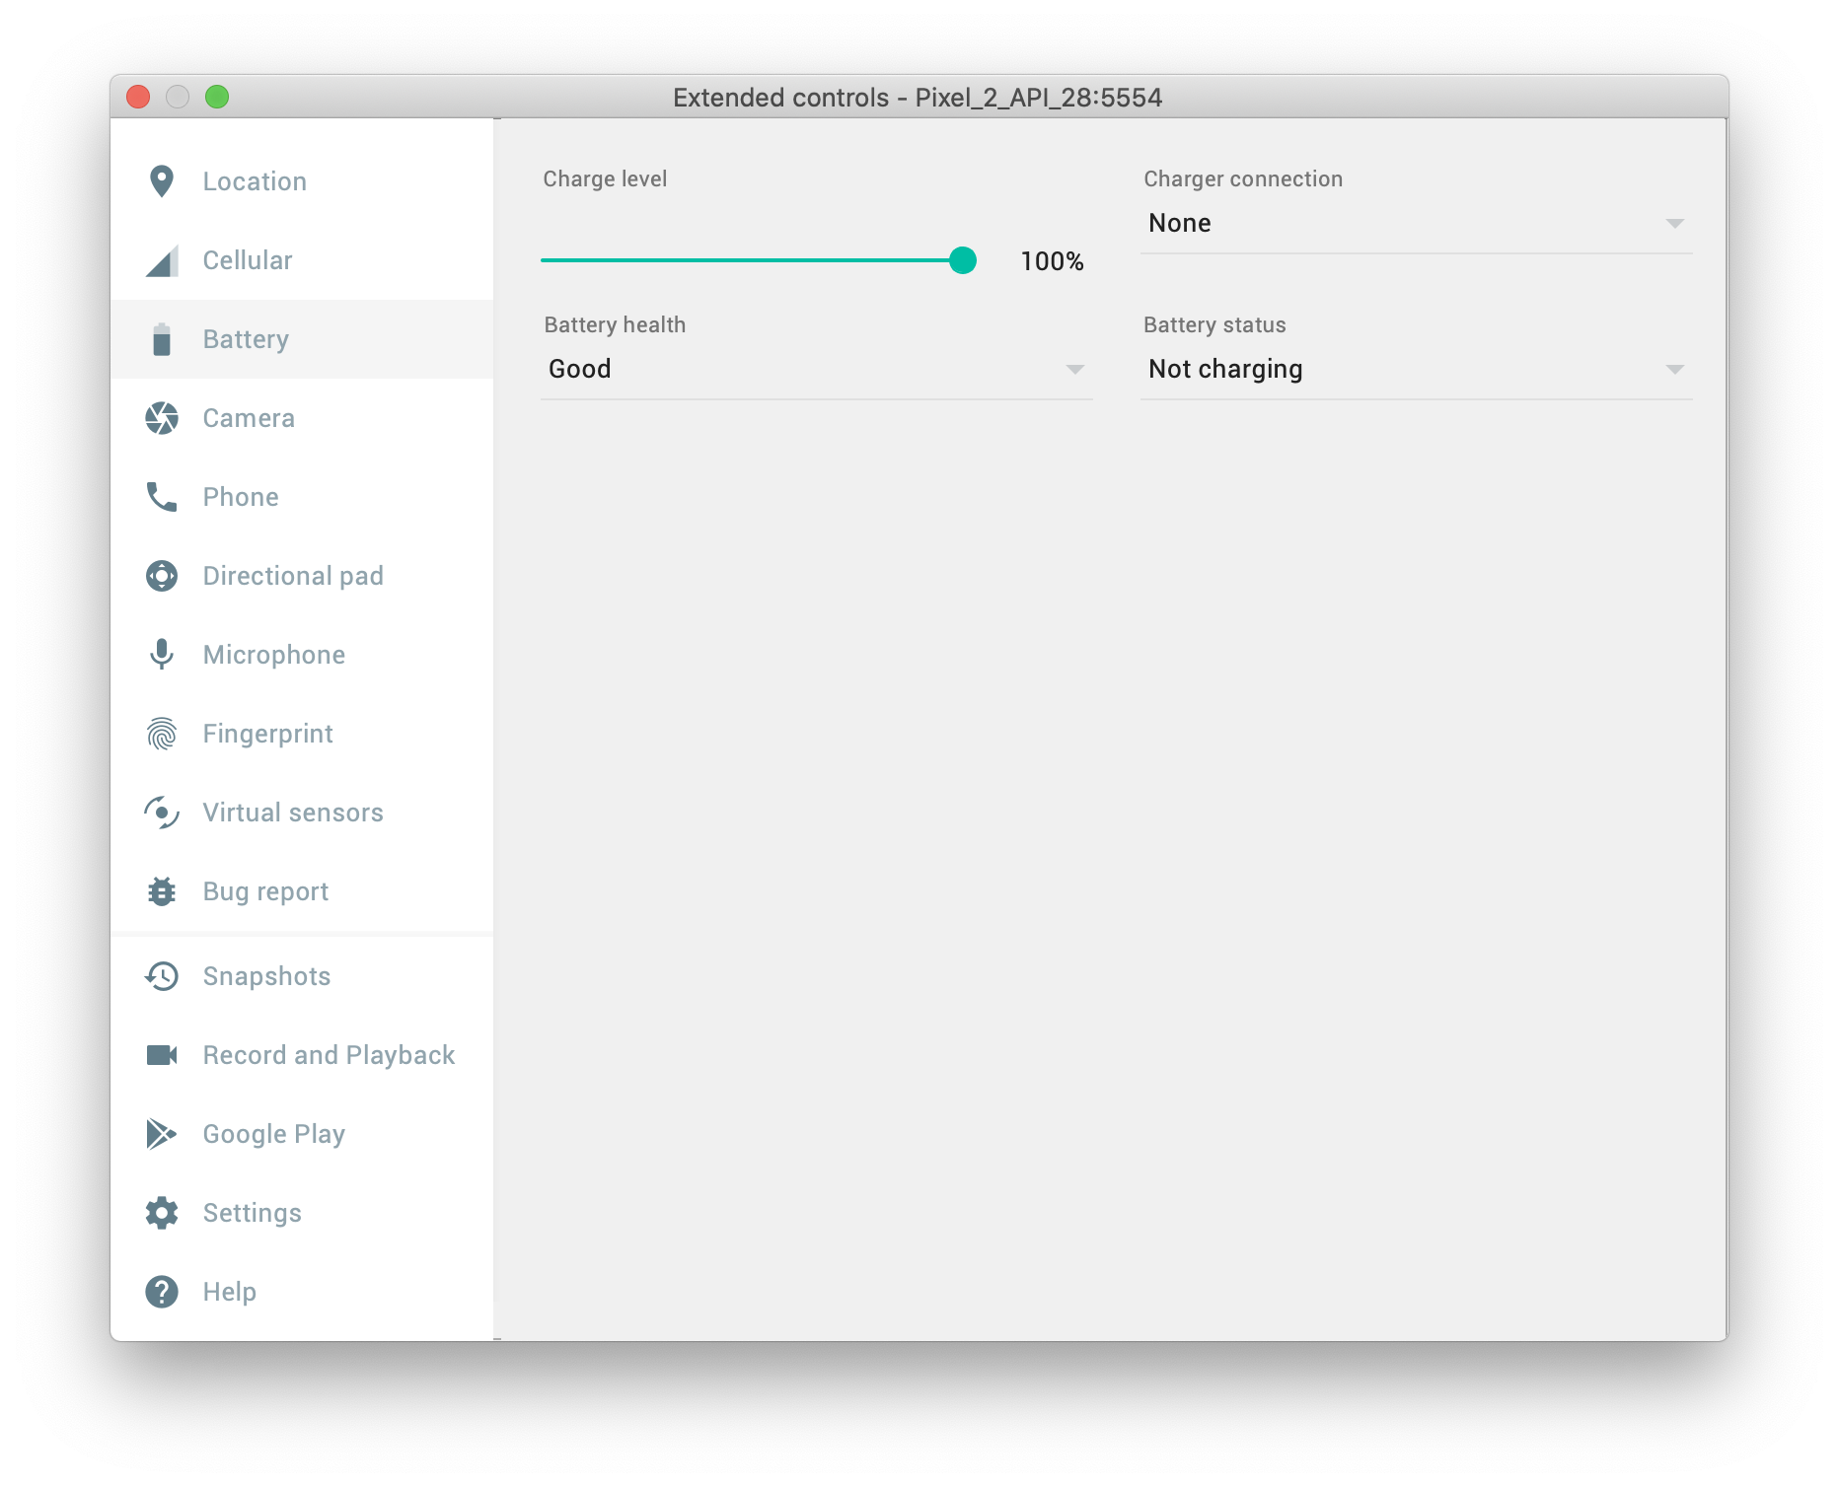
Task: Click the 'Good' battery health value
Action: point(580,369)
